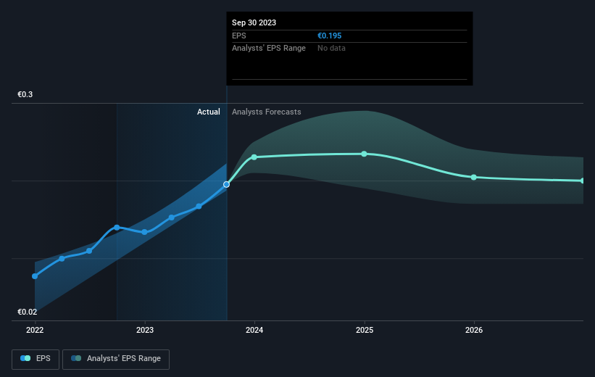Screen dimensions: 595x377
Task: Click the 2023 x-axis label
Action: coord(145,330)
